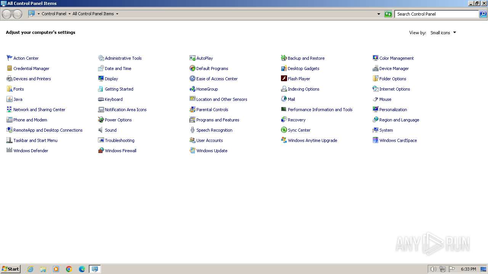Refresh the address bar location
The image size is (488, 274).
pyautogui.click(x=388, y=14)
